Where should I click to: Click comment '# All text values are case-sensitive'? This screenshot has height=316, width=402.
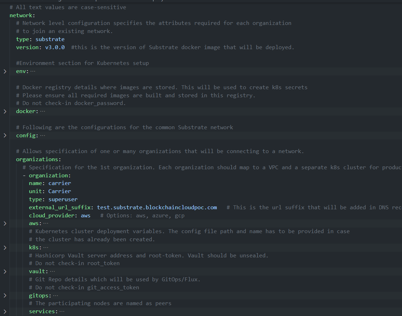click(68, 7)
